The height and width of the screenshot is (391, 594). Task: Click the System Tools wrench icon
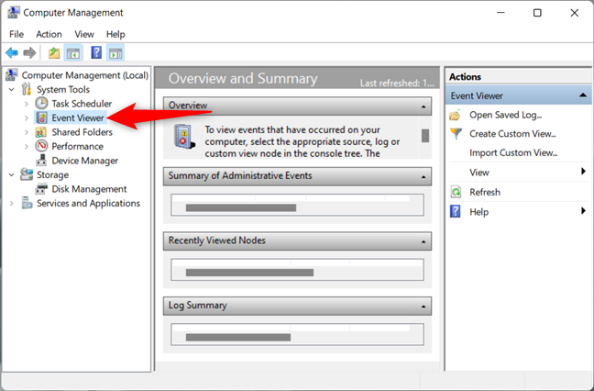click(27, 89)
